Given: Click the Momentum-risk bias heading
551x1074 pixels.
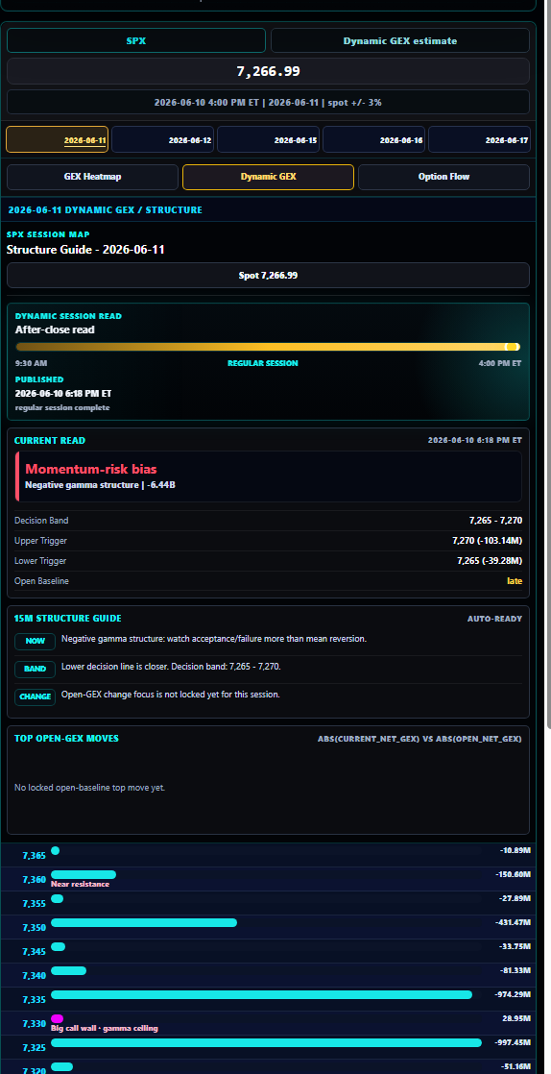Looking at the screenshot, I should point(91,469).
